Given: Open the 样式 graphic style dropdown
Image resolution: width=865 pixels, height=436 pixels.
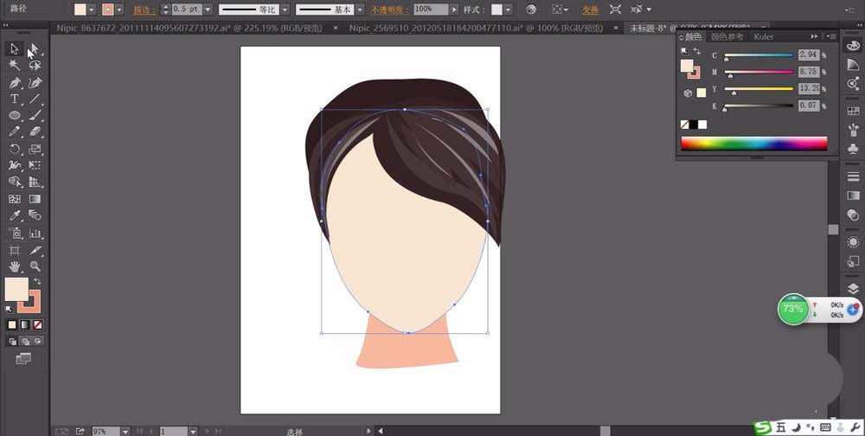Looking at the screenshot, I should click(508, 10).
